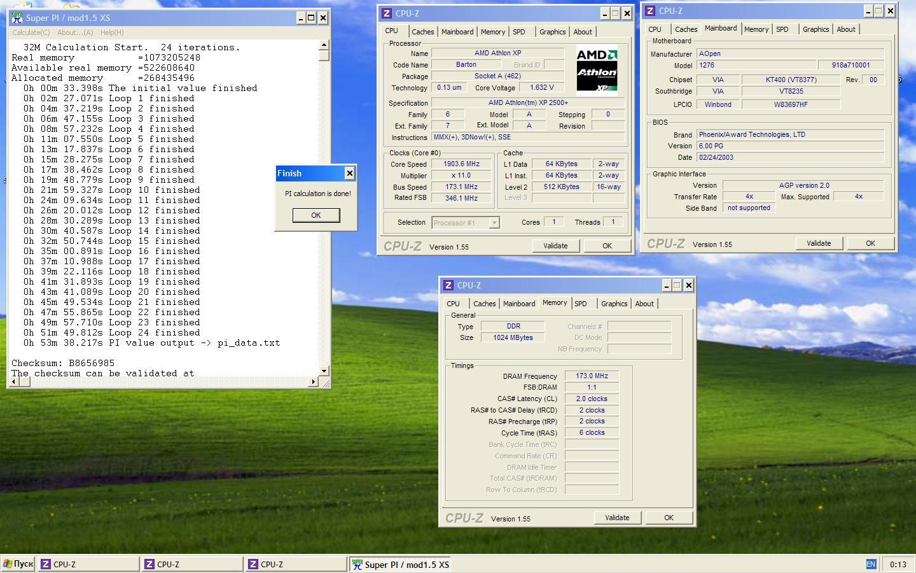The height and width of the screenshot is (573, 916).
Task: Click OK in the Finish dialog
Action: (316, 215)
